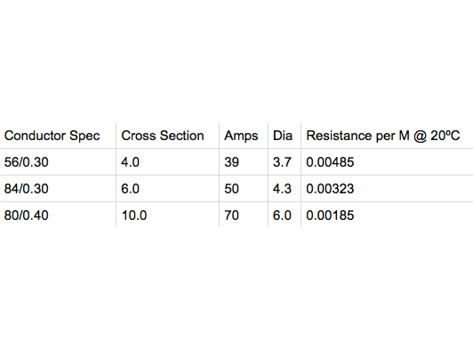This screenshot has width=473, height=337.
Task: Click the Amps column header
Action: click(x=241, y=136)
